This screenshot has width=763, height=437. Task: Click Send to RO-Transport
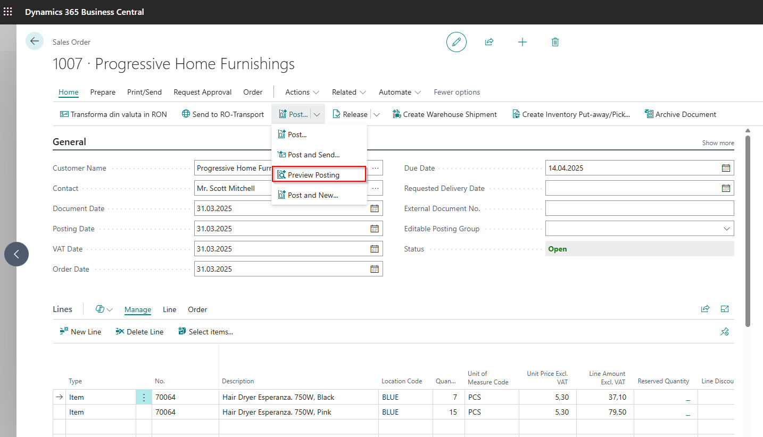[x=223, y=114]
